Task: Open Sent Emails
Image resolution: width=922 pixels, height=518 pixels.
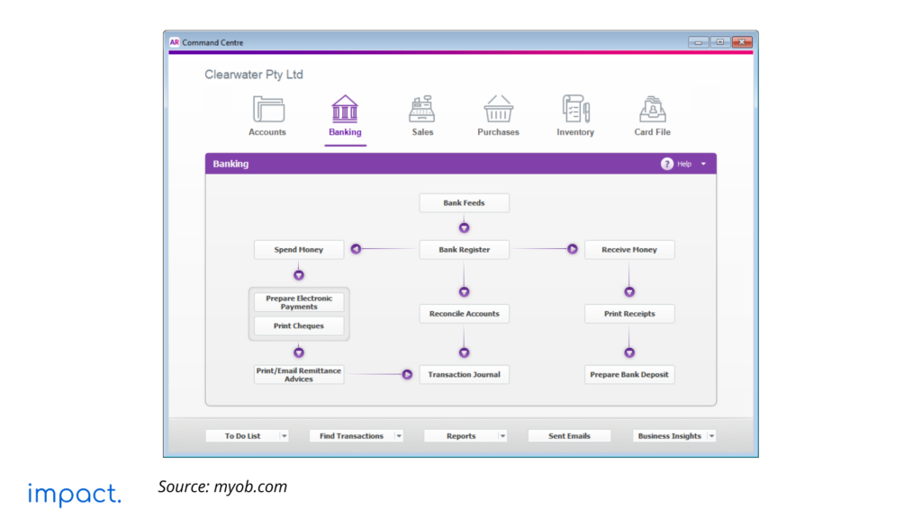Action: click(x=569, y=436)
